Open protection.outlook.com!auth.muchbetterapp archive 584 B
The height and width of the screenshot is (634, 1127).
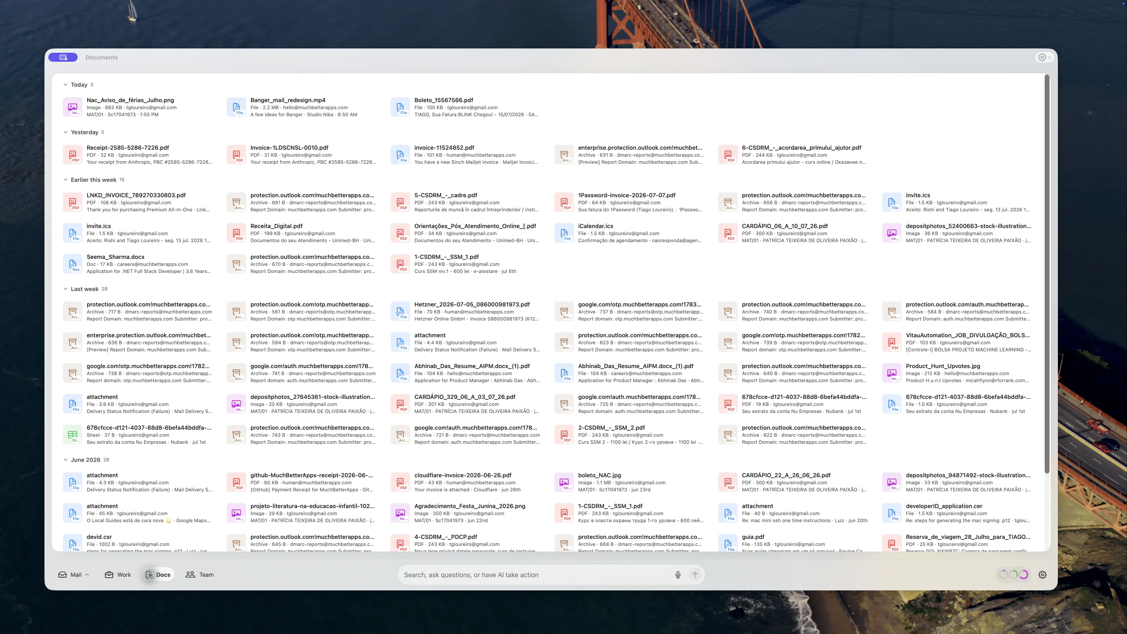[x=957, y=311]
